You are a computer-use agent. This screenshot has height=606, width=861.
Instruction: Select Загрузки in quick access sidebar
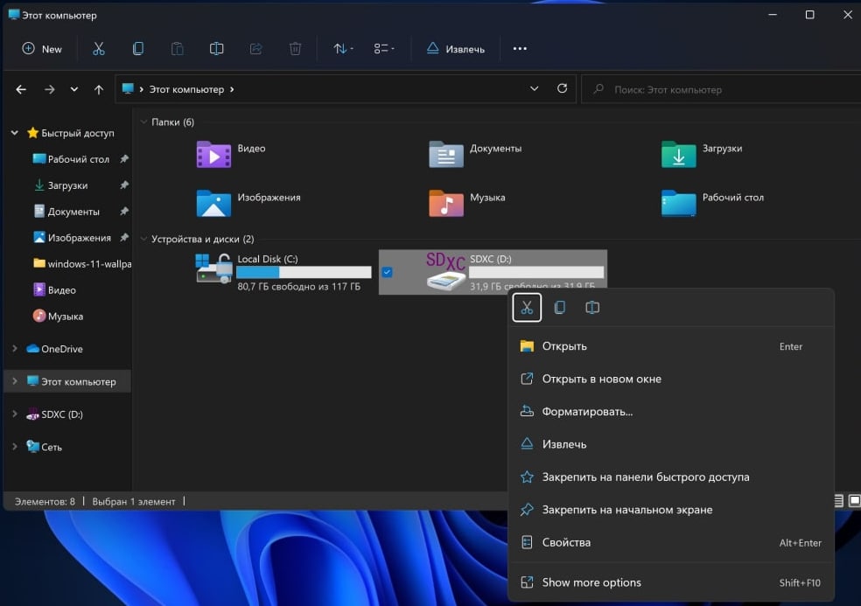click(68, 185)
